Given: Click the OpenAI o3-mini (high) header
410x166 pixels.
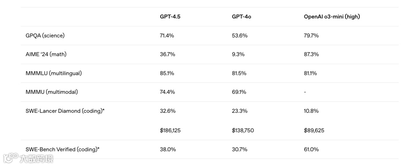Looking at the screenshot, I should click(x=332, y=16).
